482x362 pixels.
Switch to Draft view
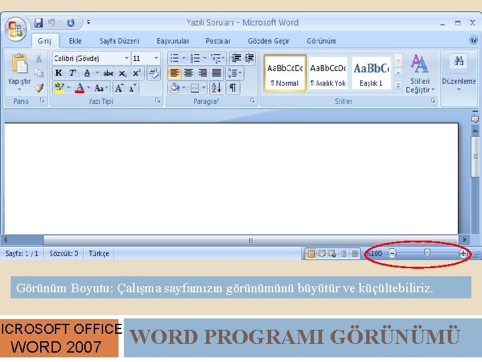pos(355,253)
